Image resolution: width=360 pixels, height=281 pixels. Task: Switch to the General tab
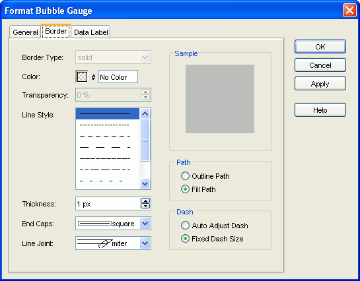point(25,32)
